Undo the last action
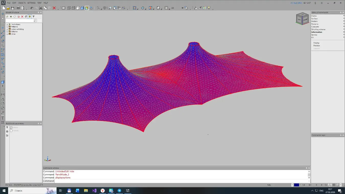The width and height of the screenshot is (345, 194). pyautogui.click(x=32, y=8)
